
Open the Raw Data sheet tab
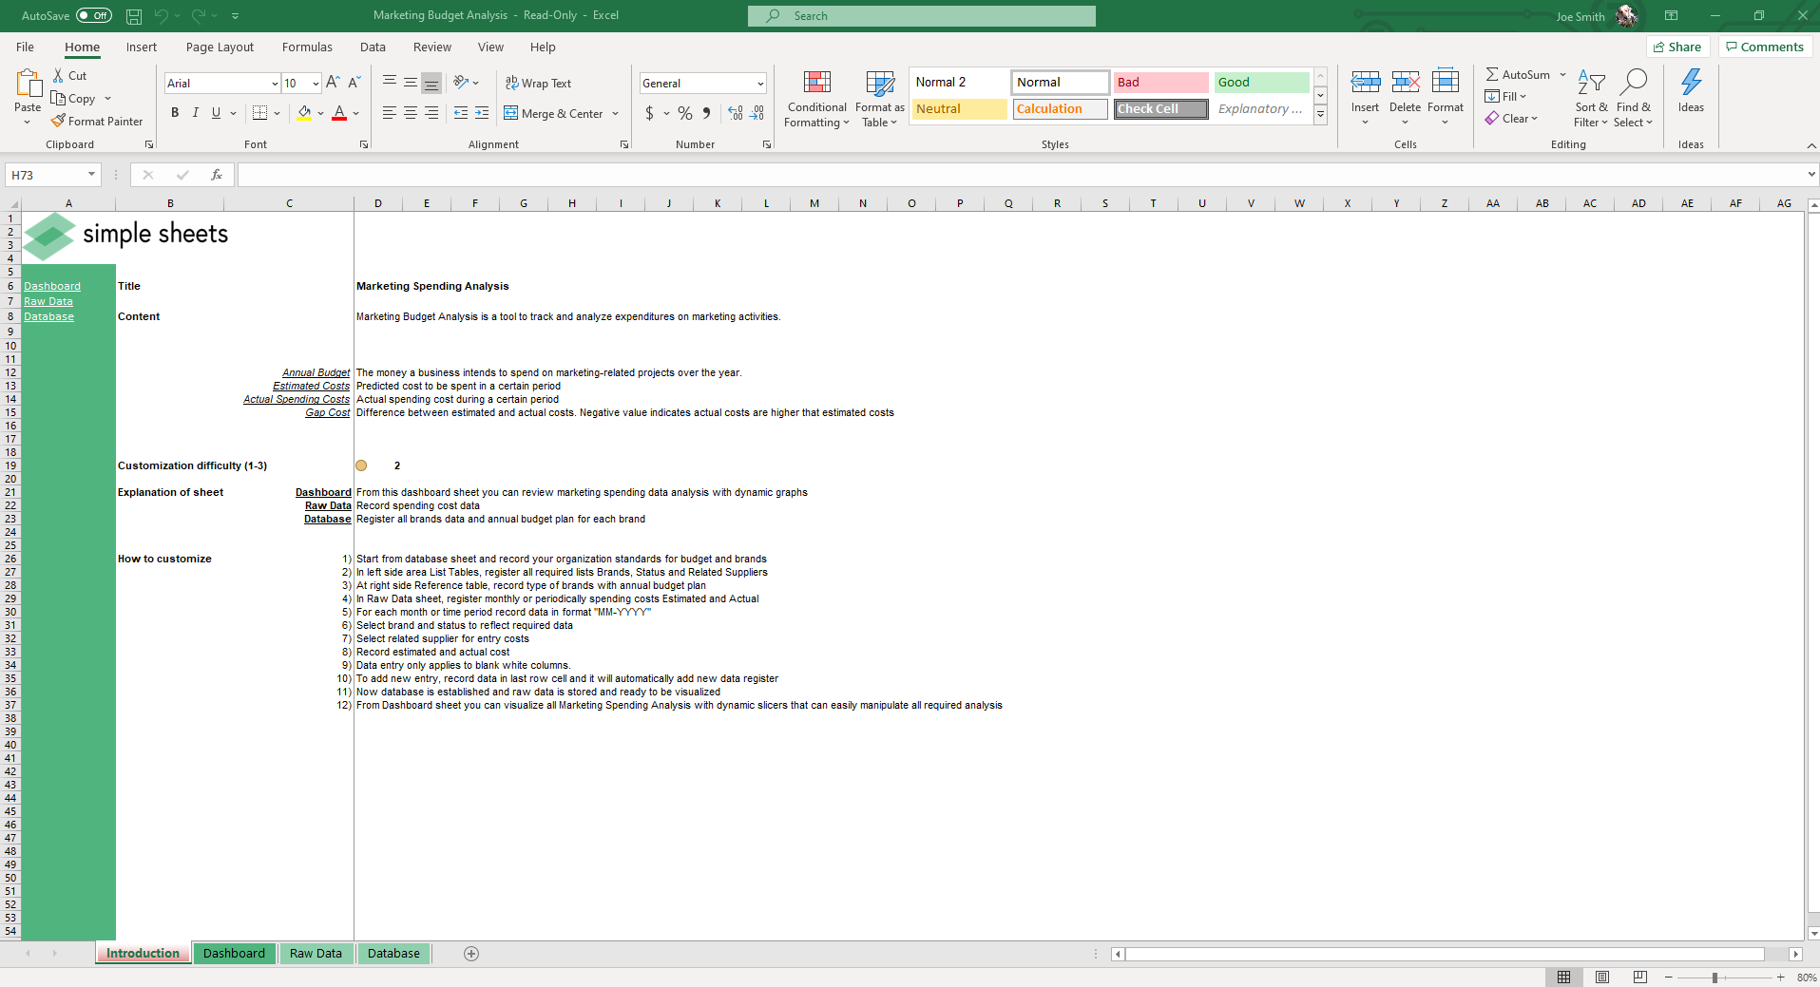coord(316,954)
